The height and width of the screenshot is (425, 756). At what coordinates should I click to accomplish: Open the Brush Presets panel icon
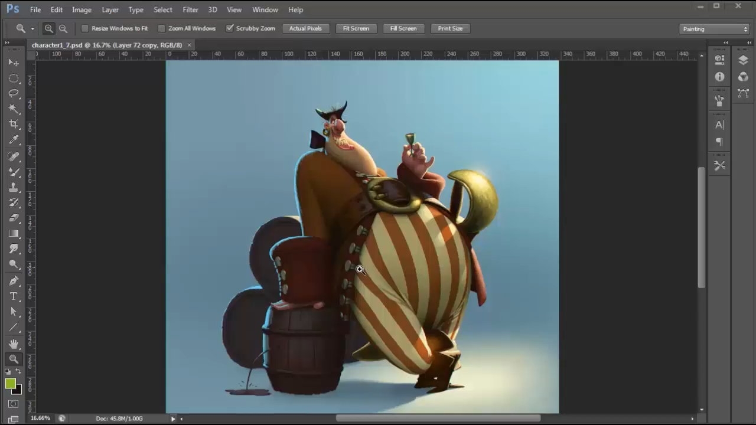coord(719,101)
